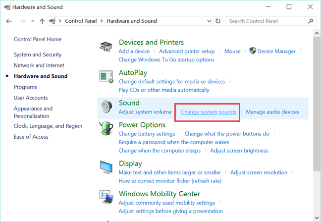321x222 pixels.
Task: Select System and Security in sidebar
Action: tap(38, 55)
